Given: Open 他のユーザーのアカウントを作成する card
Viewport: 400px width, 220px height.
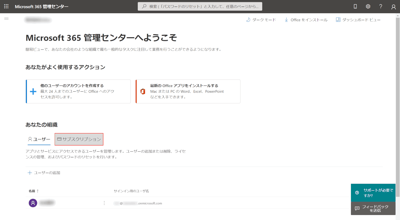Looking at the screenshot, I should 78,92.
